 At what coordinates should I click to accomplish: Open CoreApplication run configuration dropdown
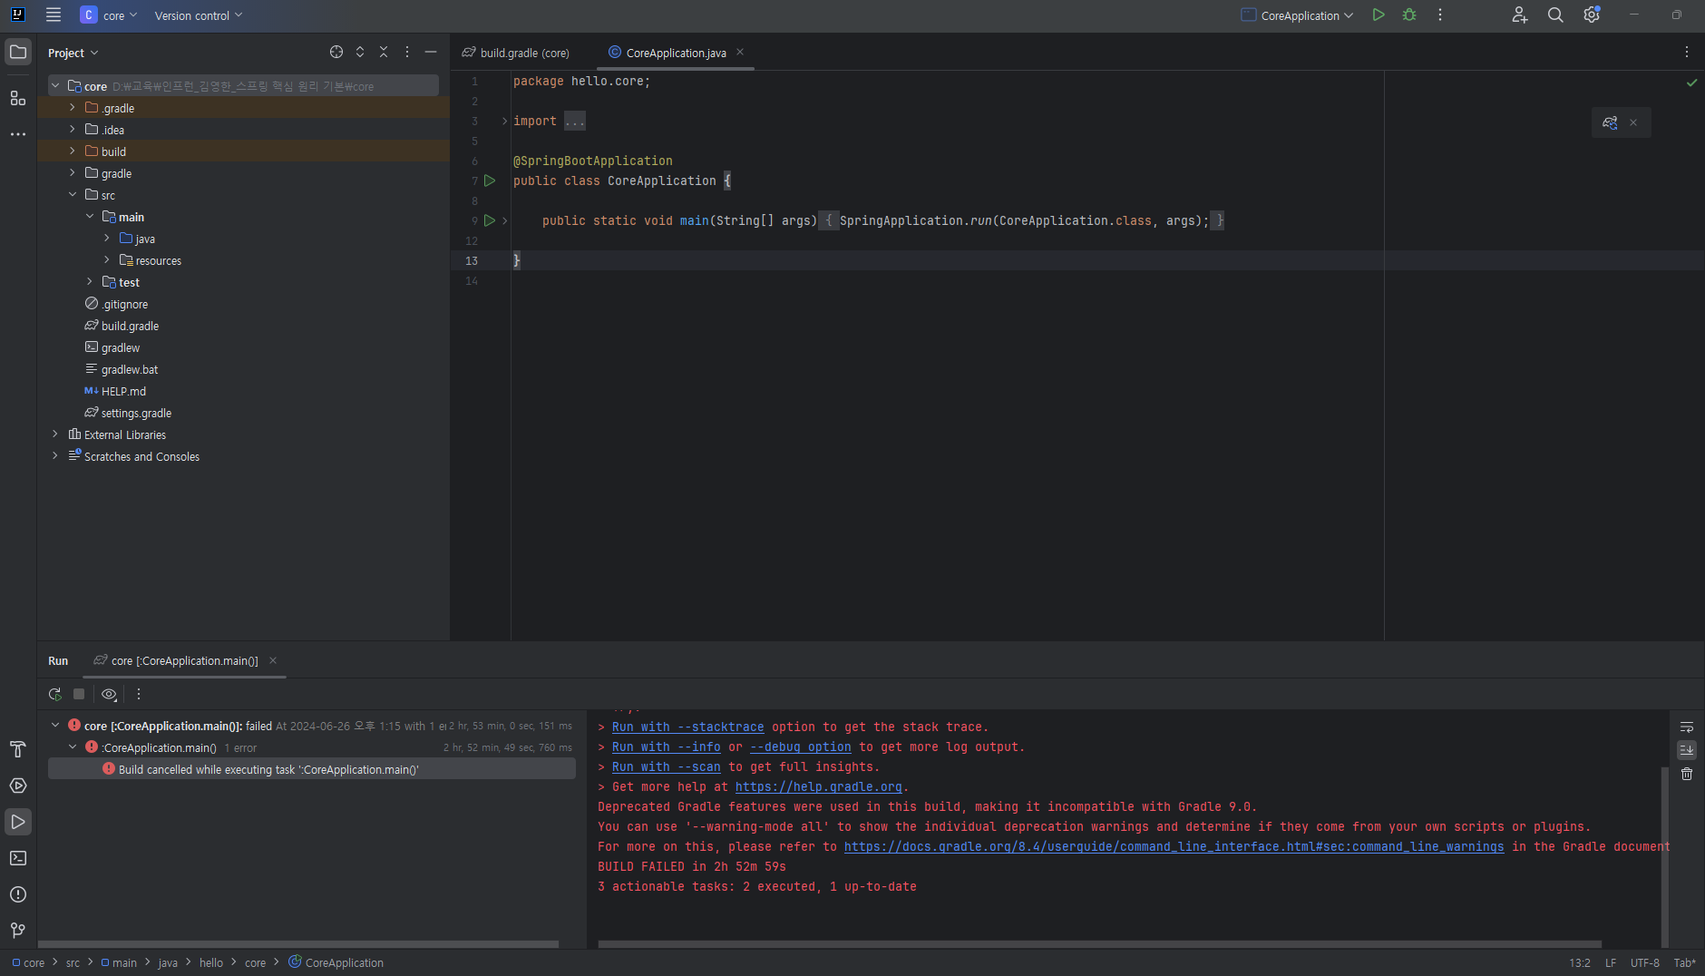click(1297, 15)
